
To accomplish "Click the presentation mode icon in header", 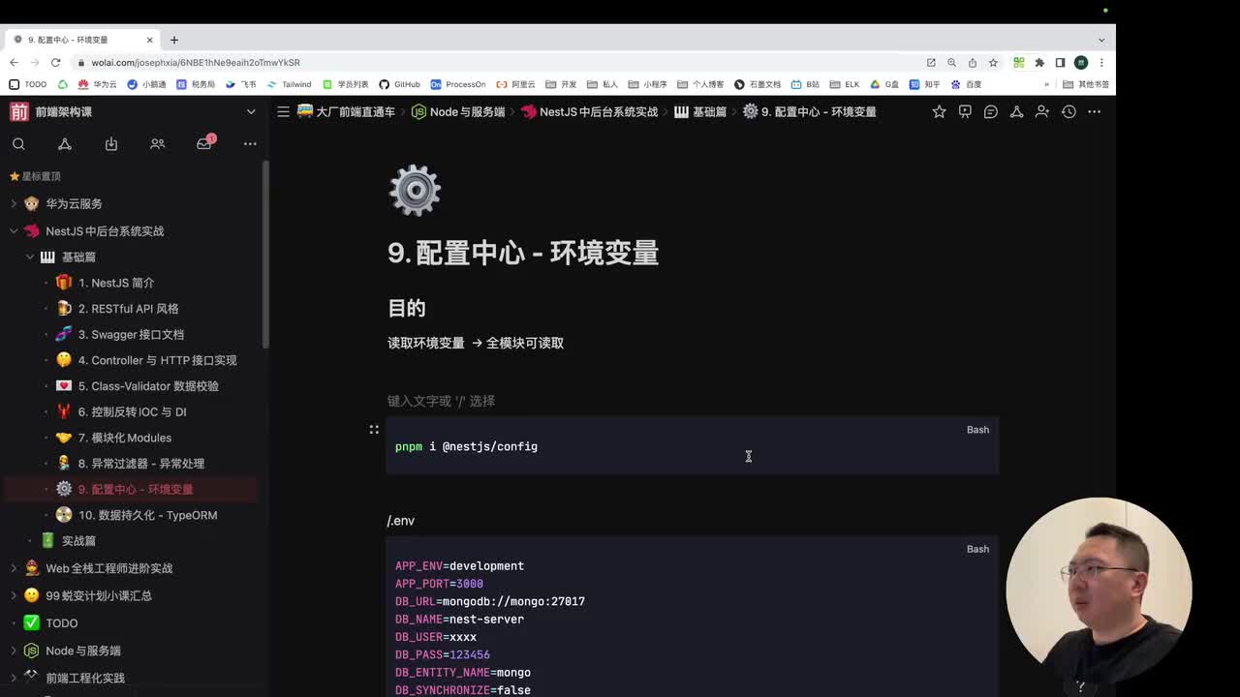I will pos(965,111).
